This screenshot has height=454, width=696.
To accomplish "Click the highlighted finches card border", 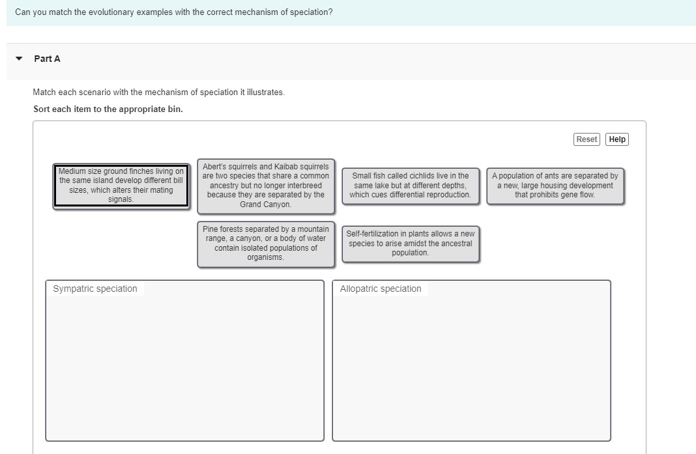I will (x=121, y=165).
